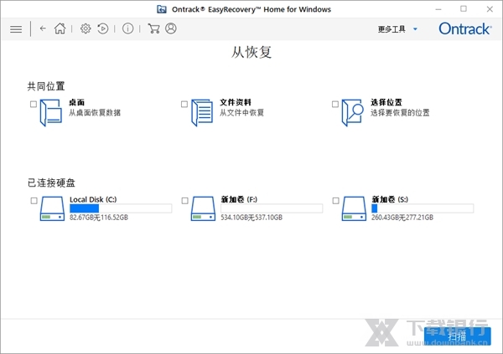Click the 文件资料 documents icon
503x354 pixels.
point(202,112)
